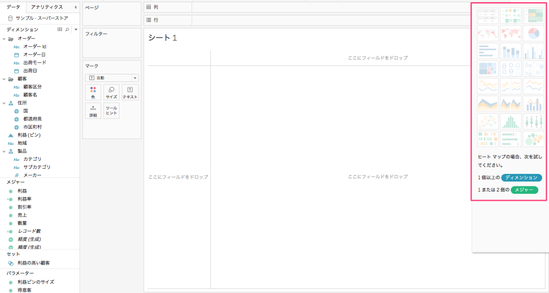Select the pie chart in Show Me
Viewport: 549px width, 293px height.
click(533, 34)
